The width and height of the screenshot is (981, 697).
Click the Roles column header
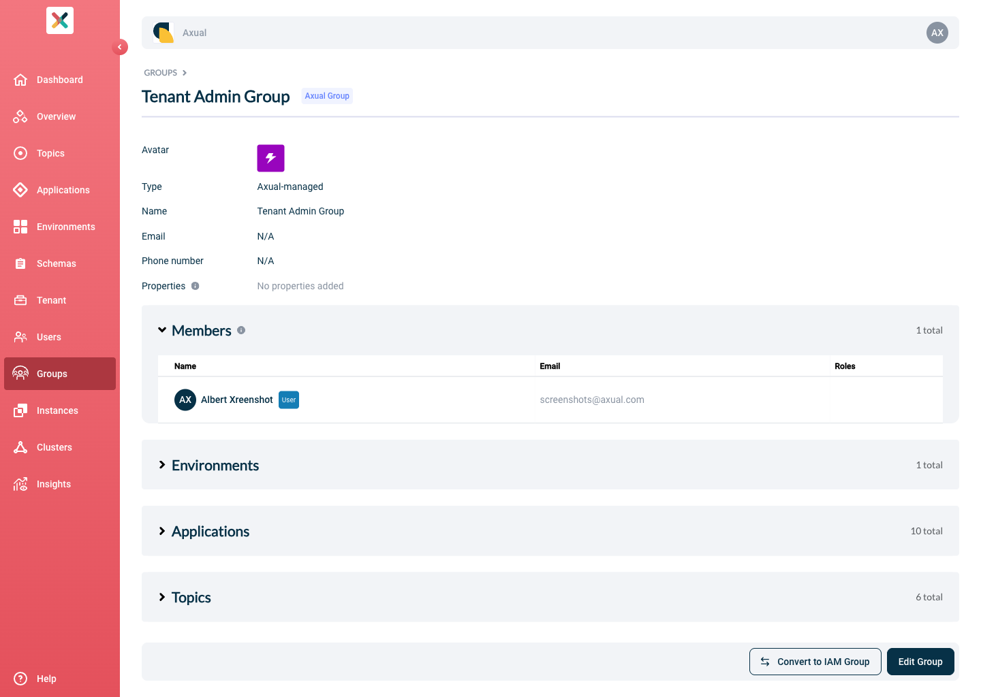845,366
